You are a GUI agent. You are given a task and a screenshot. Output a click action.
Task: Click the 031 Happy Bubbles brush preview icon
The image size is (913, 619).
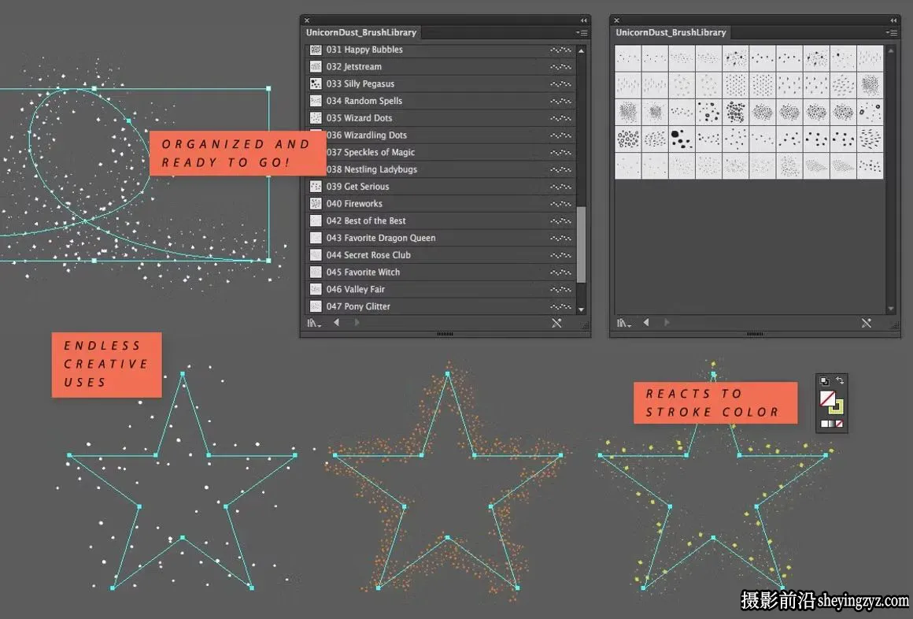(316, 50)
